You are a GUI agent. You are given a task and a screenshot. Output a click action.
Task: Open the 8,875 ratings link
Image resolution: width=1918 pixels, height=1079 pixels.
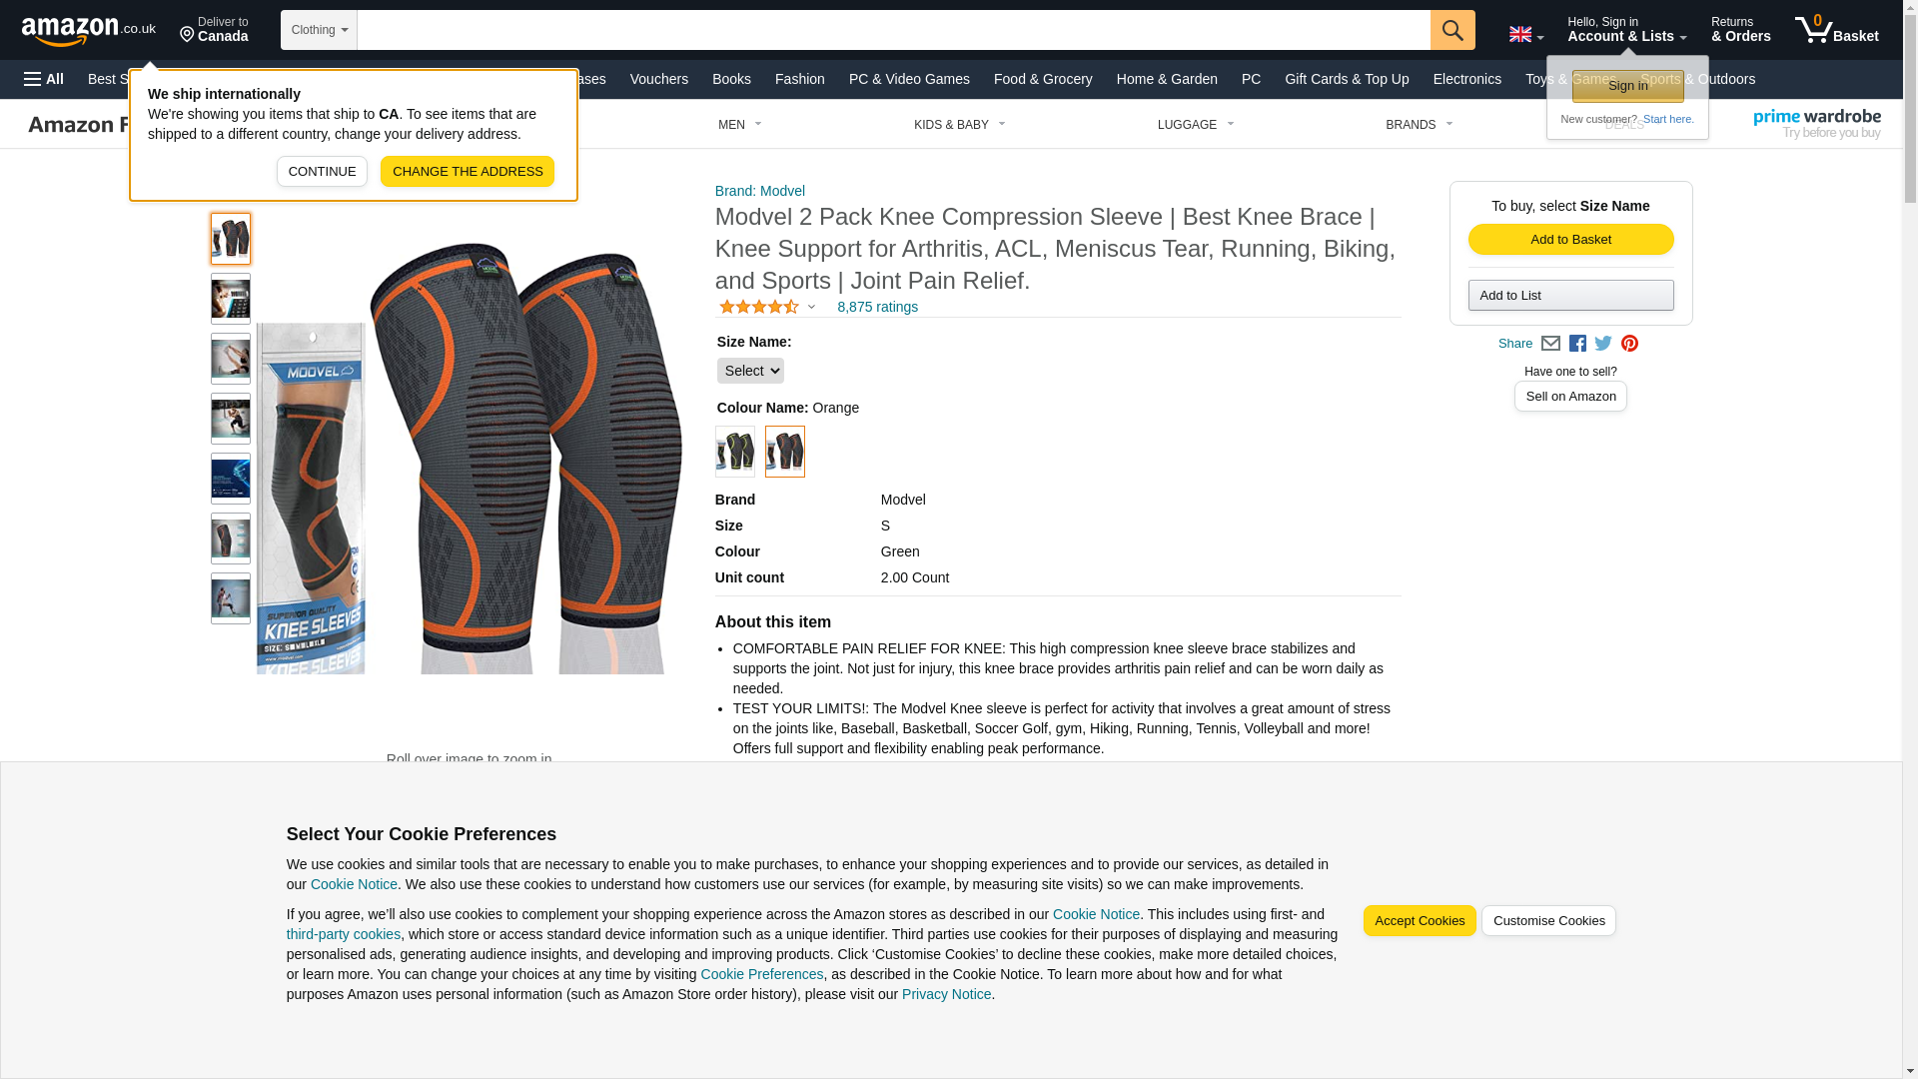pos(877,307)
